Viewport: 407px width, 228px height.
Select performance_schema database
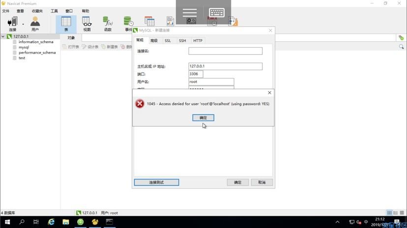37,52
